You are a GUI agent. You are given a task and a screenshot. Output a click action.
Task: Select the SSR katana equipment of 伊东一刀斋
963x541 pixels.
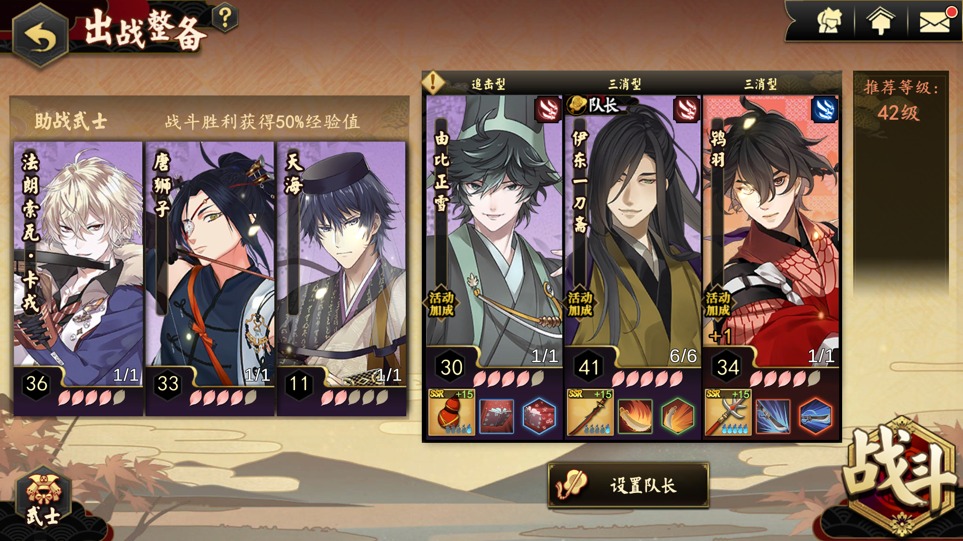point(590,412)
